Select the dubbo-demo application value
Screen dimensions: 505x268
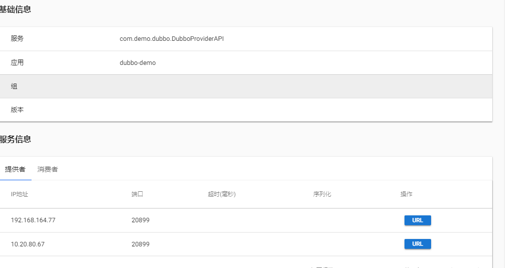[x=137, y=62]
